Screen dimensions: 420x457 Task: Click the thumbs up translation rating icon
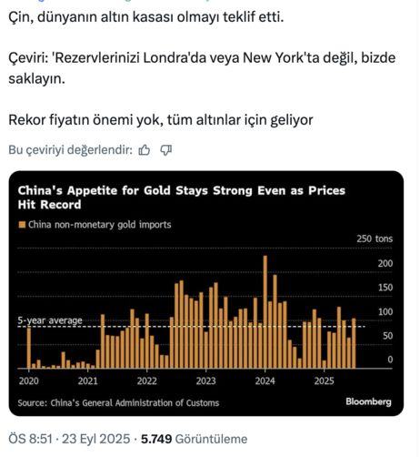[x=145, y=150]
